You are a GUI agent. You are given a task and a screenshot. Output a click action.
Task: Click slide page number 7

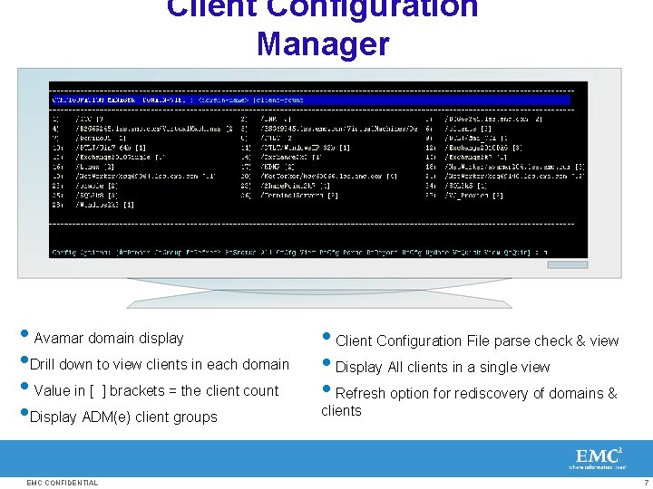tap(646, 483)
